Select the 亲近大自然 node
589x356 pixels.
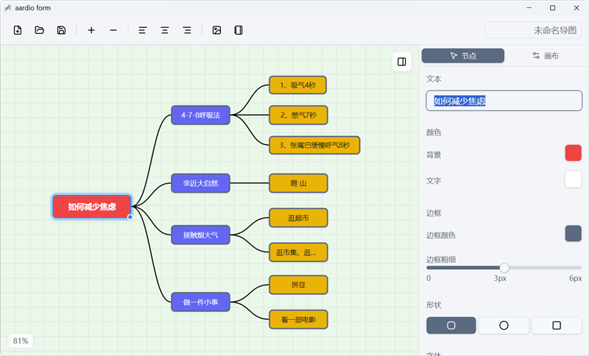(200, 183)
